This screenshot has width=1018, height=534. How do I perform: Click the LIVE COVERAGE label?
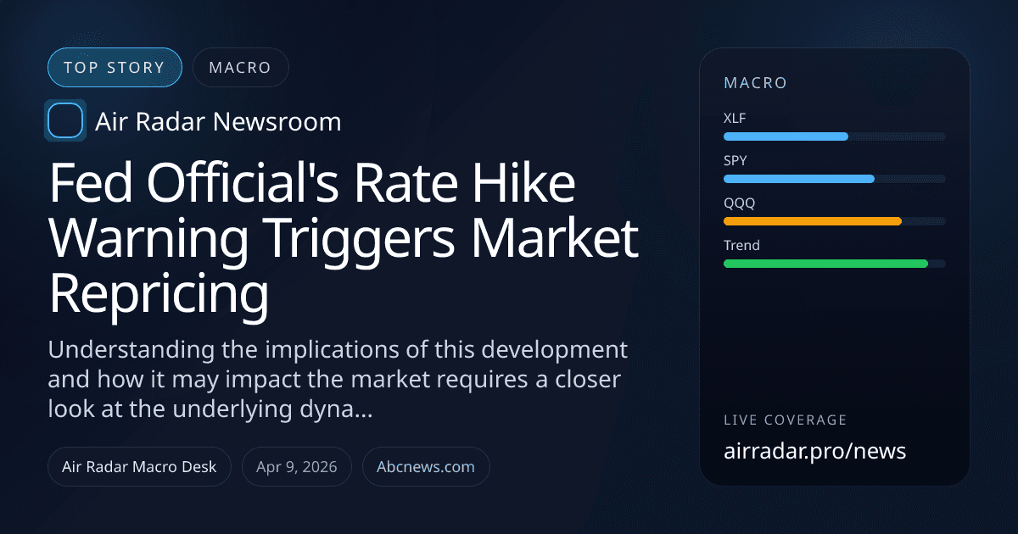pyautogui.click(x=785, y=420)
